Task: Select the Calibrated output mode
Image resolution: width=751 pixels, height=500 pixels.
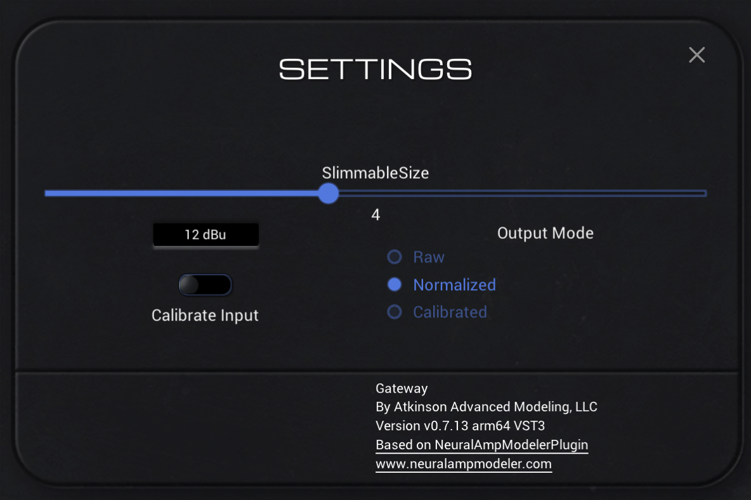Action: 395,312
